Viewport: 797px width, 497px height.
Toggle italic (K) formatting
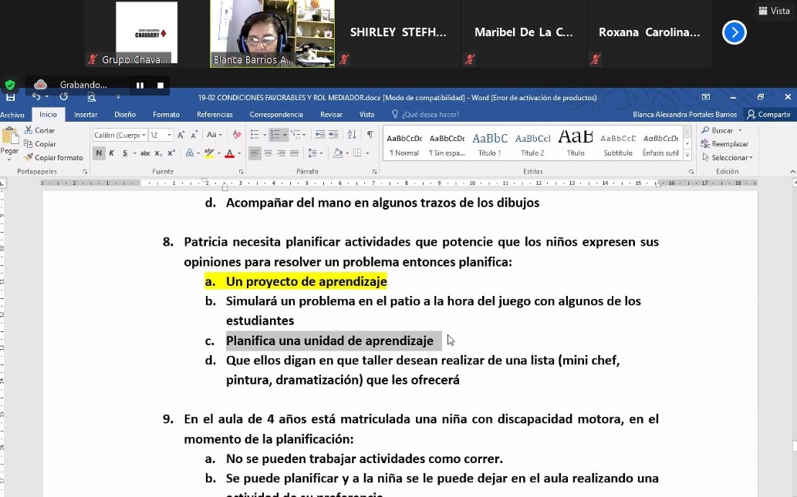[111, 153]
